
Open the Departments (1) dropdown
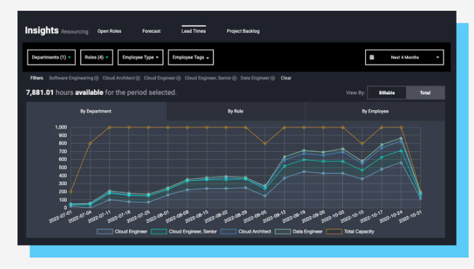coord(52,57)
